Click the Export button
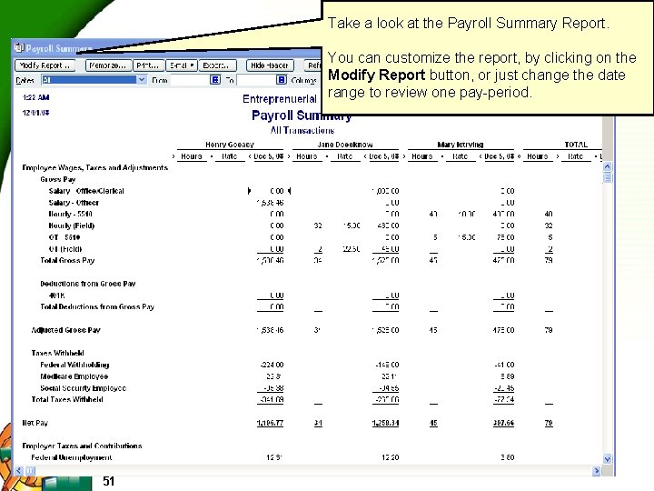Image resolution: width=654 pixels, height=491 pixels. (217, 65)
